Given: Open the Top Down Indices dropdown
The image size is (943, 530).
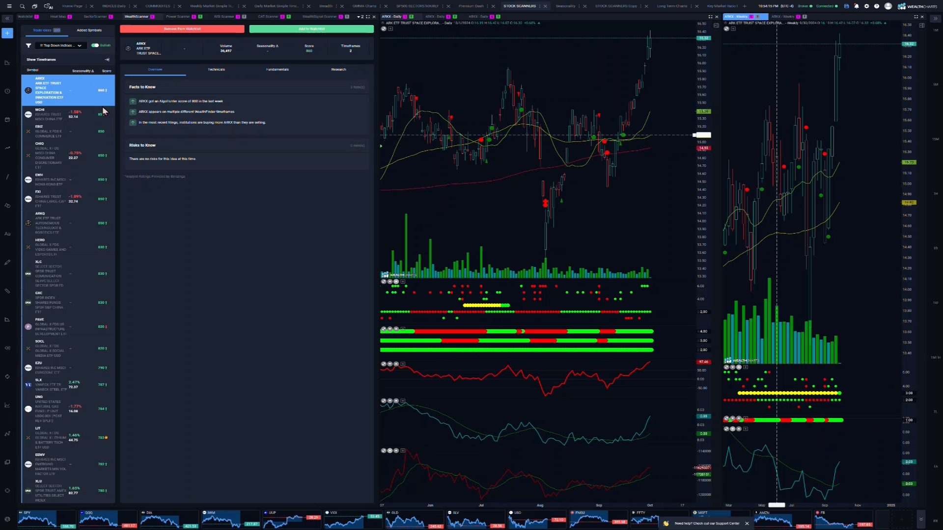Looking at the screenshot, I should coord(61,46).
